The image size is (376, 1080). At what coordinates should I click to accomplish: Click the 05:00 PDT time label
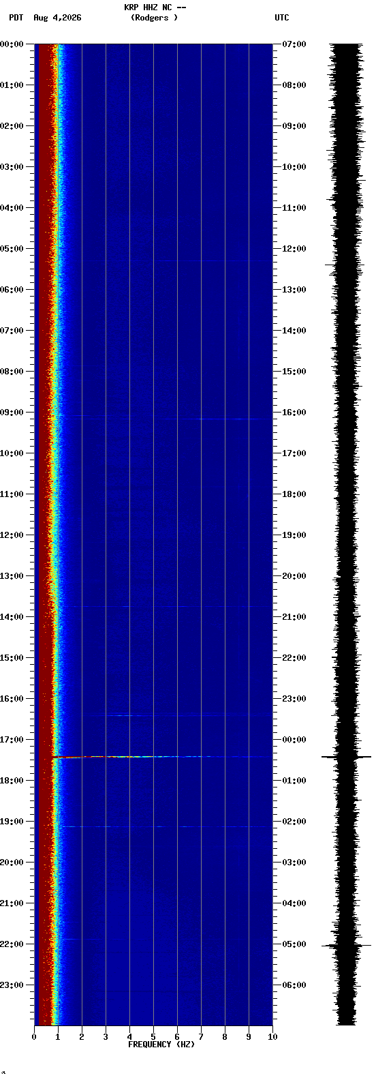click(12, 249)
